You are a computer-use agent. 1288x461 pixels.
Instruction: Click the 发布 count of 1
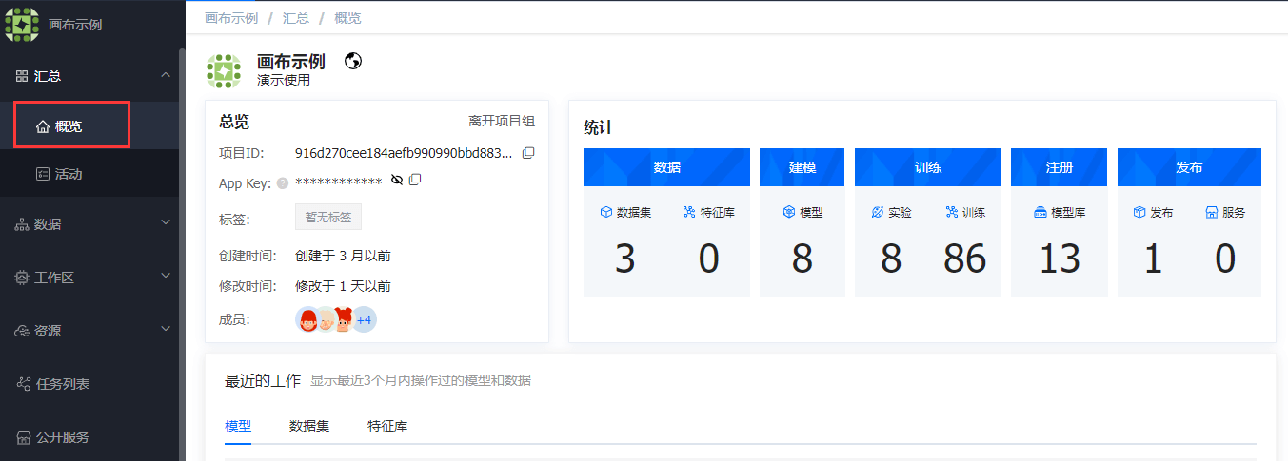point(1153,259)
